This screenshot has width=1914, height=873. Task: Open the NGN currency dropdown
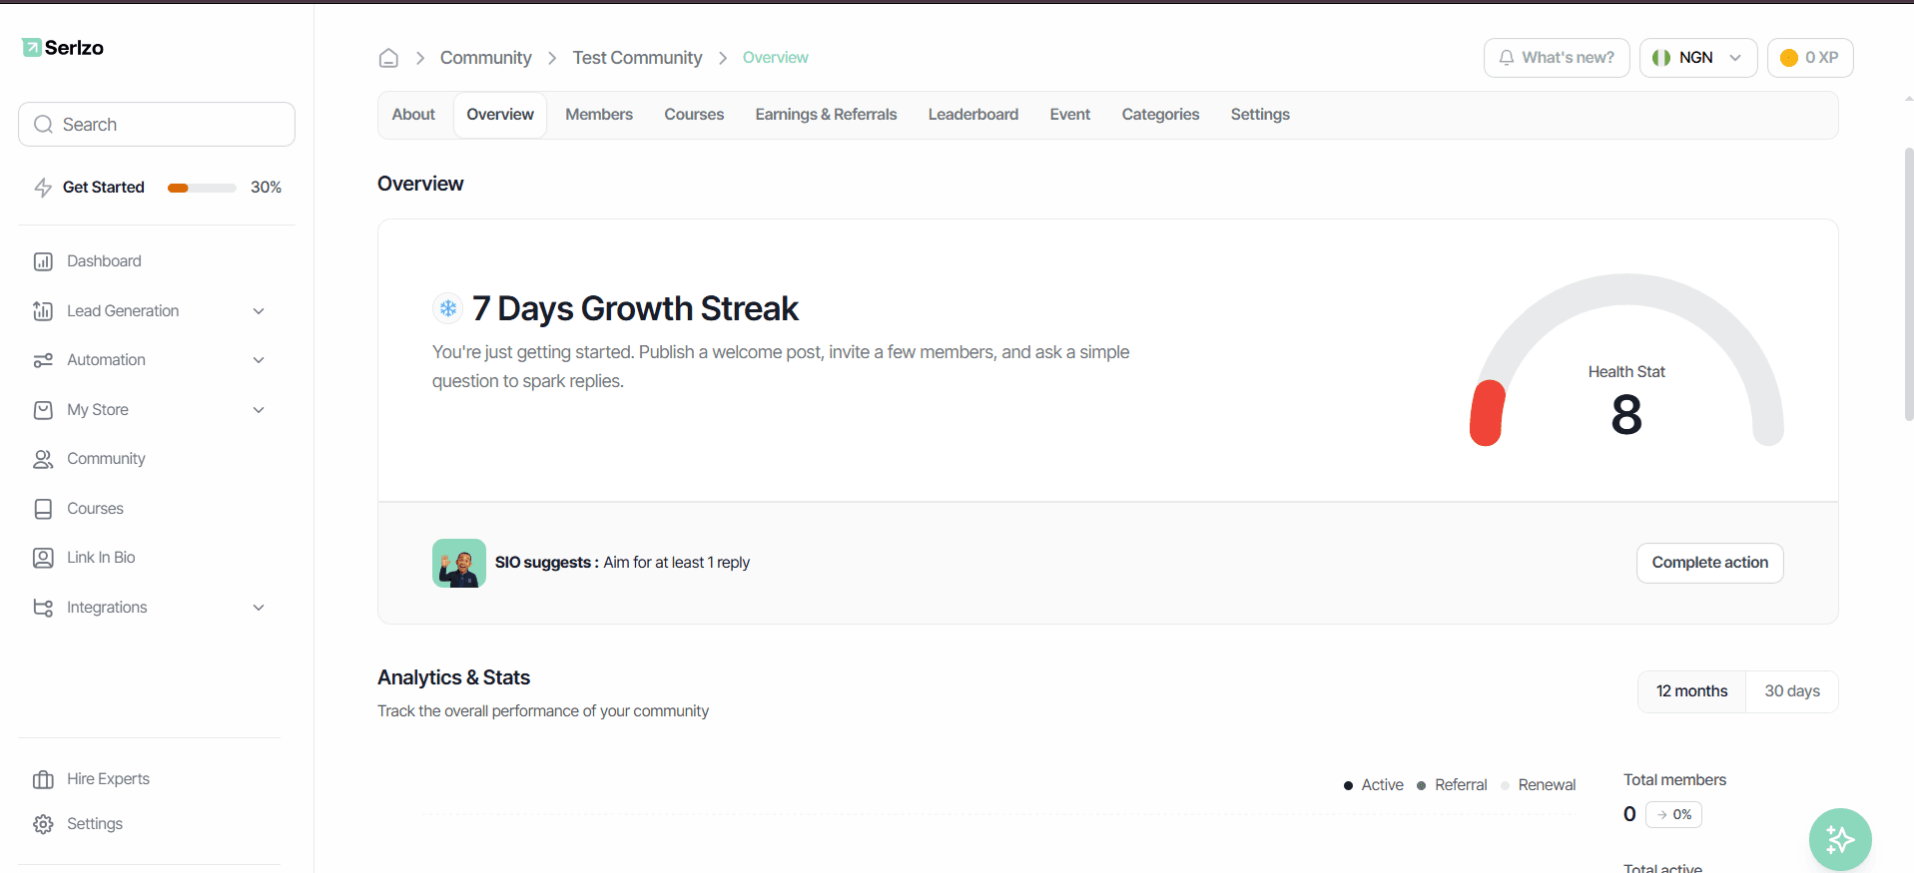point(1698,58)
